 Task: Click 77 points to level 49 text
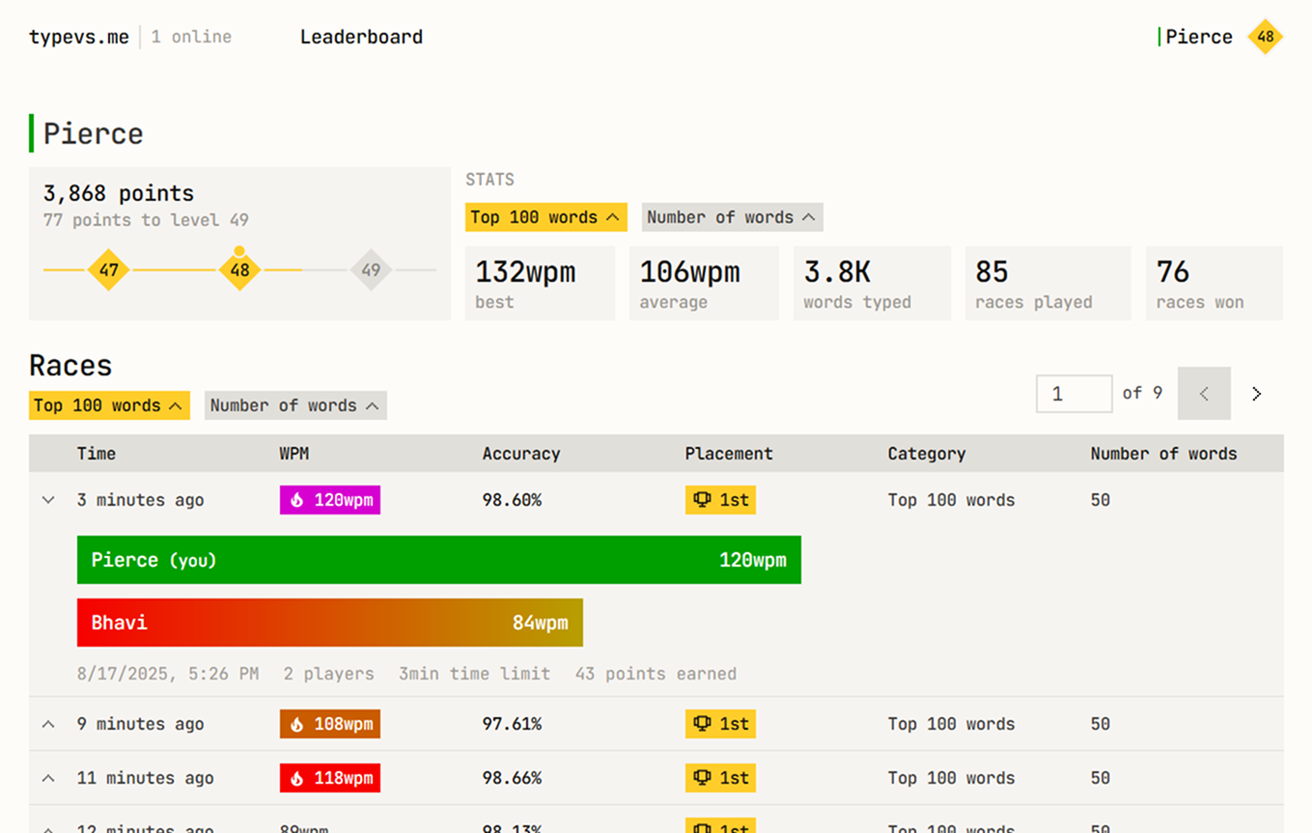point(146,220)
